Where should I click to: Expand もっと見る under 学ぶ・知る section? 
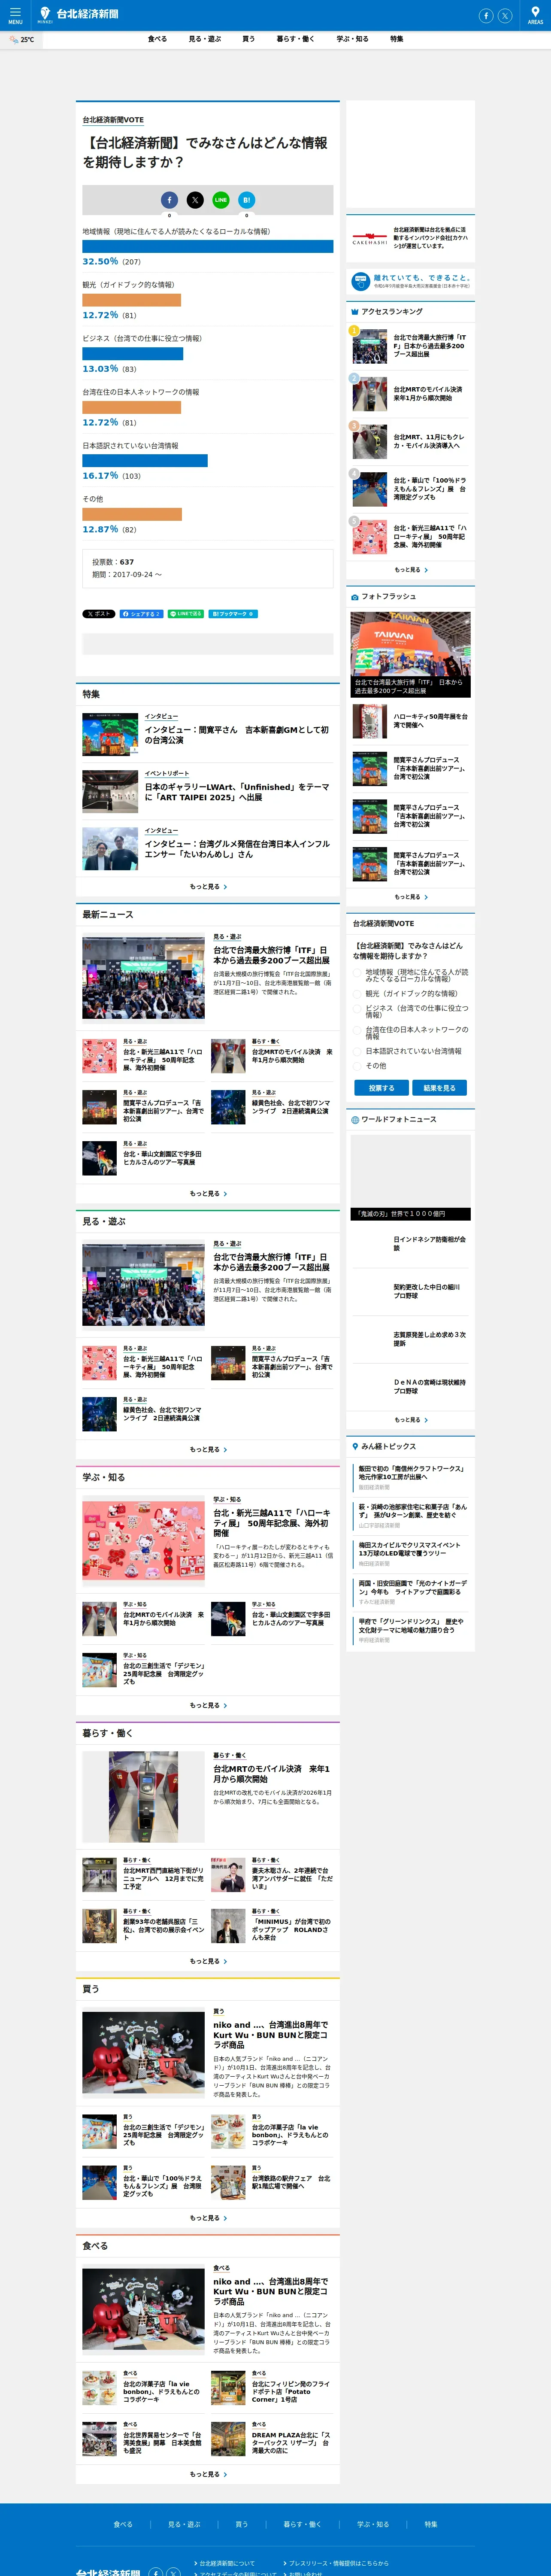[x=208, y=1706]
